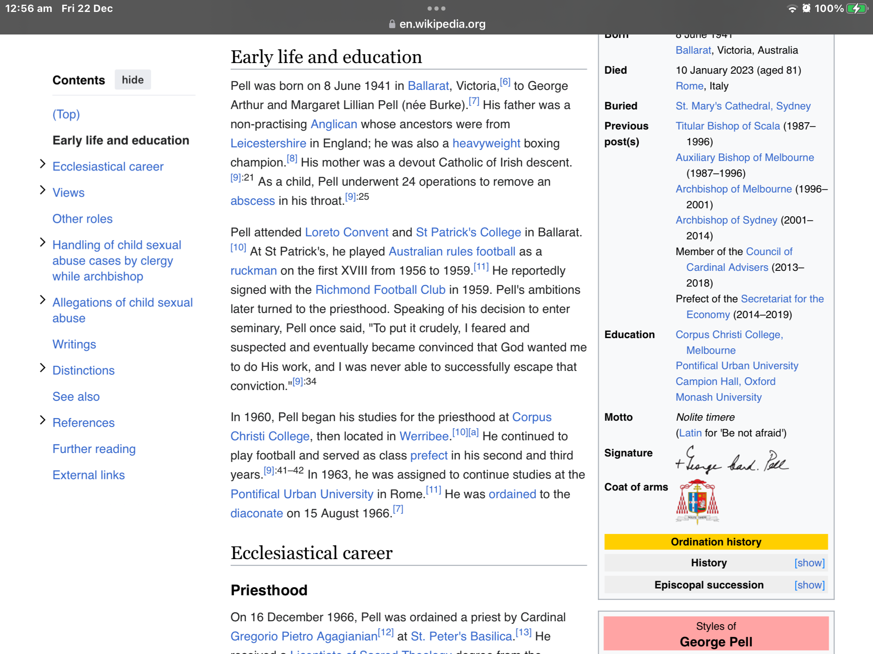The image size is (873, 654).
Task: Jump to Writings in contents
Action: point(74,344)
